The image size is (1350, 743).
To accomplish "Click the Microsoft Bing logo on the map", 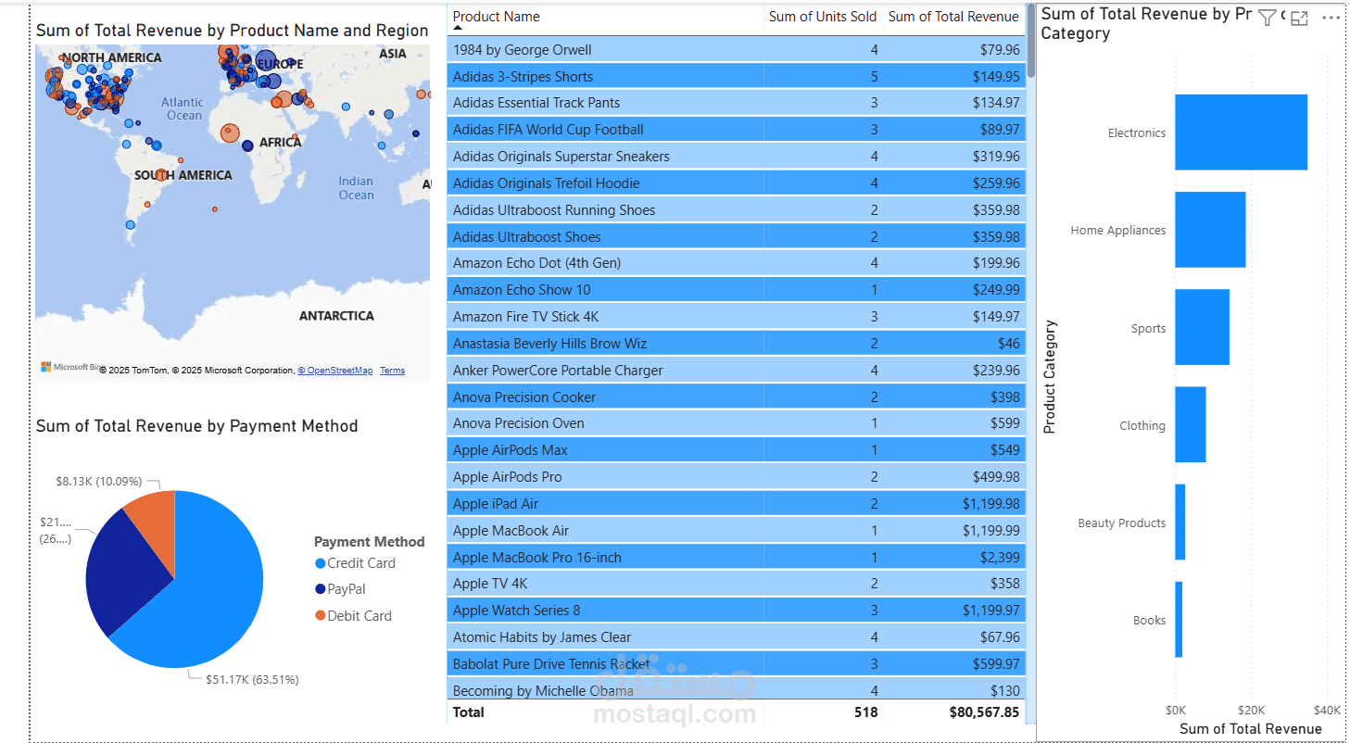I will [69, 367].
